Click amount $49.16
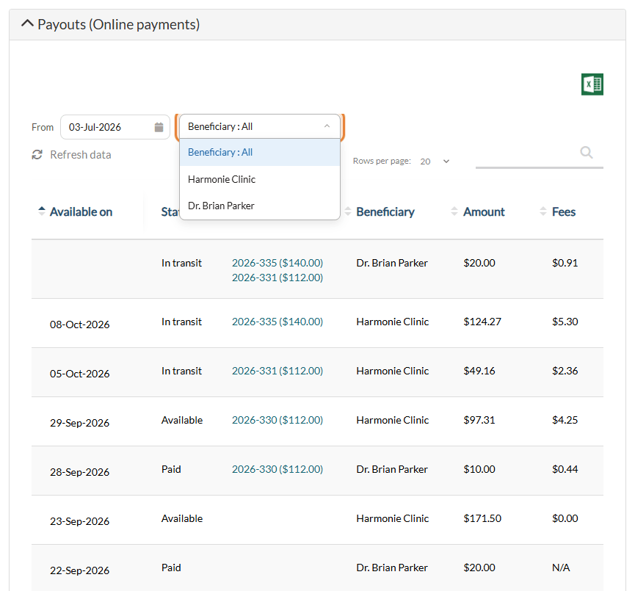 tap(479, 371)
